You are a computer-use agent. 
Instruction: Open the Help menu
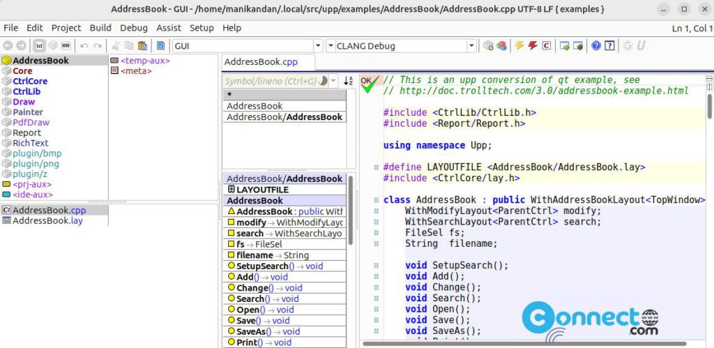pyautogui.click(x=231, y=28)
